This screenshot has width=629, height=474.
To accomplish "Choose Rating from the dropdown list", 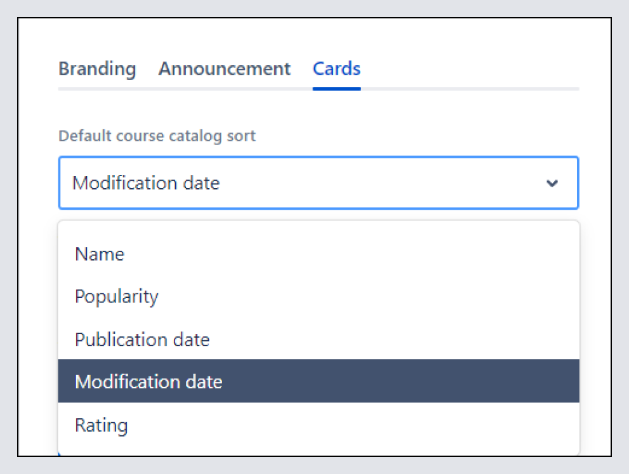I will pyautogui.click(x=102, y=425).
